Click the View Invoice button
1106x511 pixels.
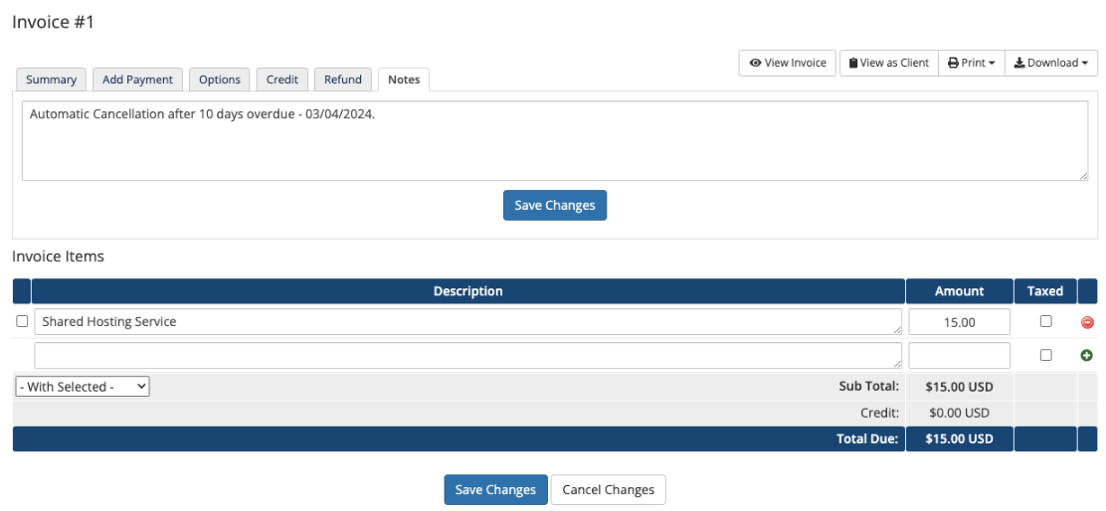[787, 63]
